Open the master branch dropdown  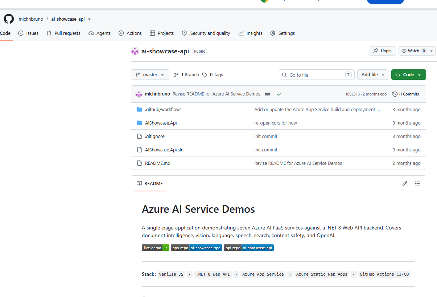(x=150, y=75)
